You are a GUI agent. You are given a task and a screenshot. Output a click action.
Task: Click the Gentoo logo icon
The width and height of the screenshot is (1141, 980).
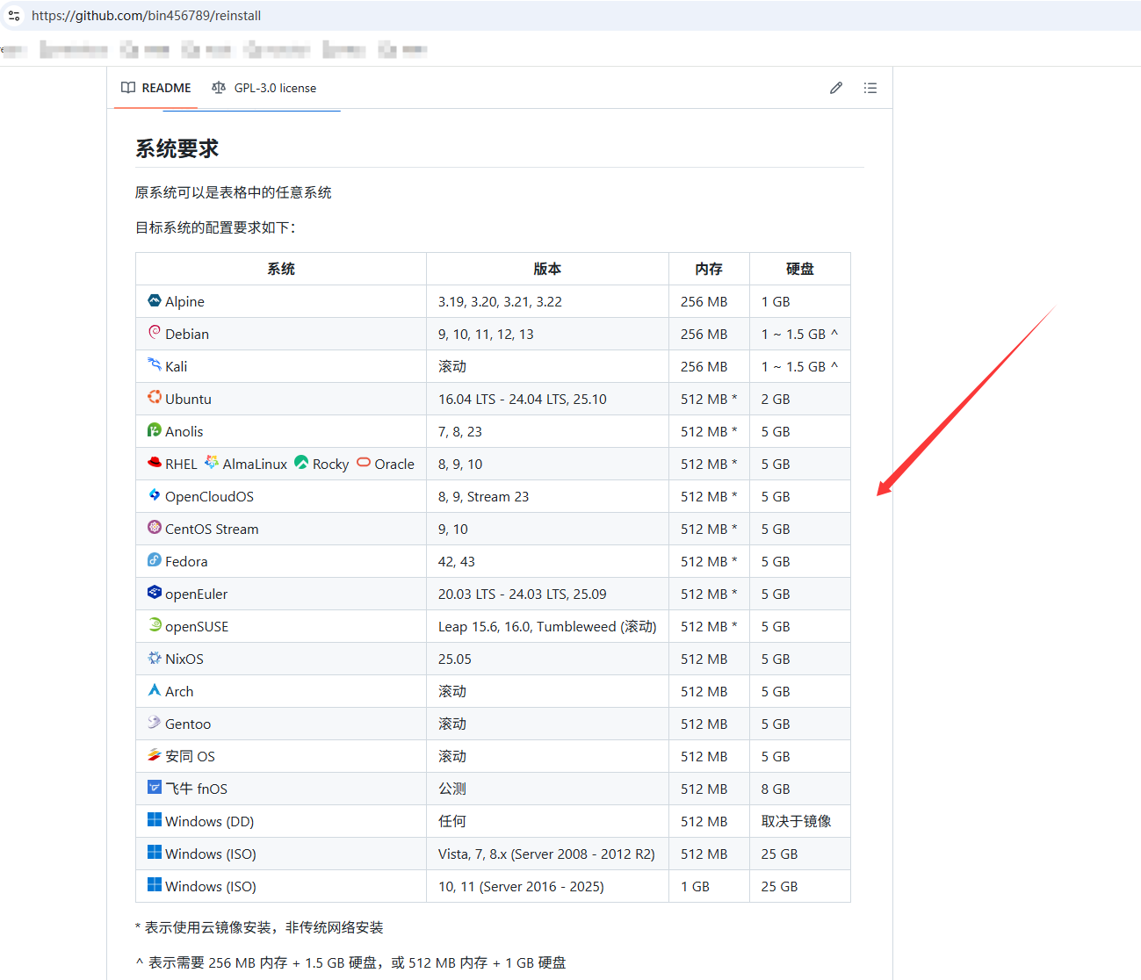(x=155, y=723)
